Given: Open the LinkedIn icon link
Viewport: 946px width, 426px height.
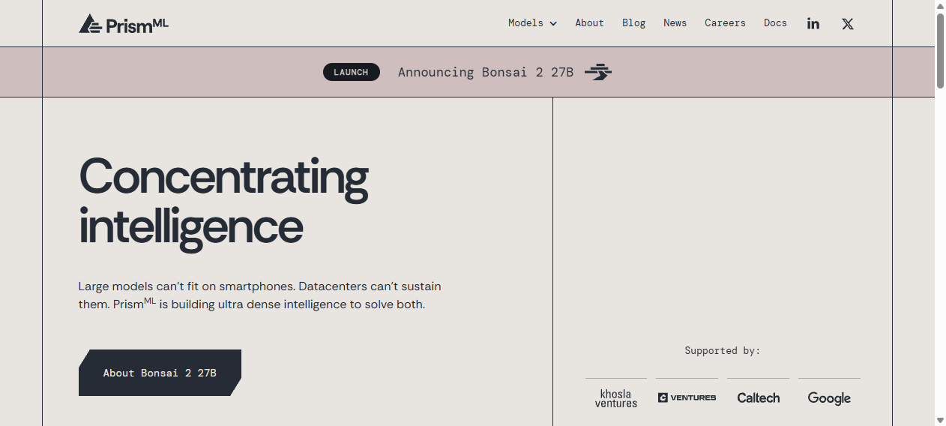Looking at the screenshot, I should pos(813,23).
